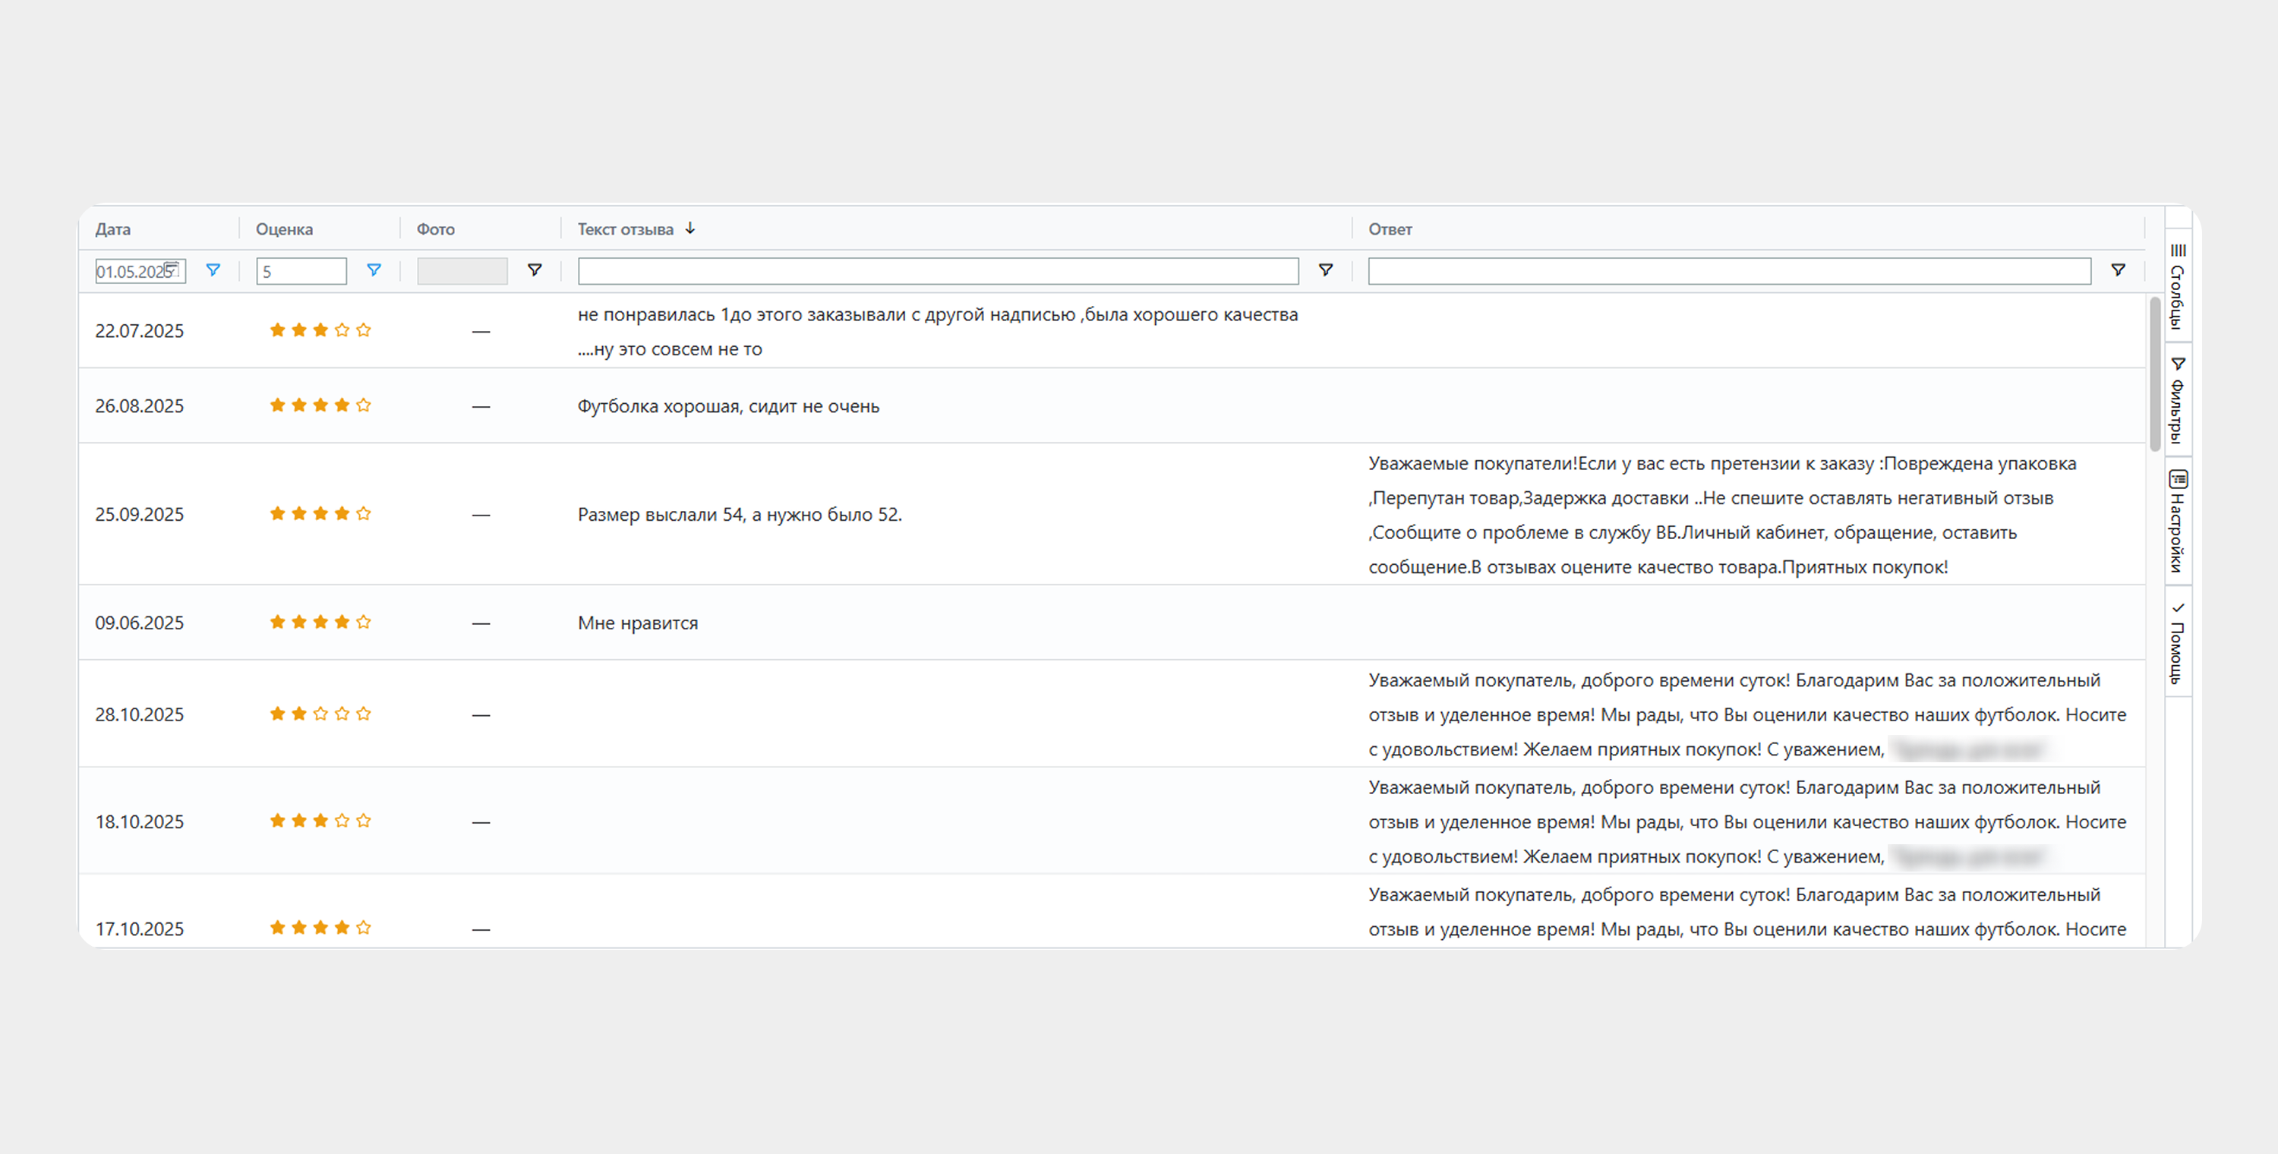Open the Текст отзыва column filter funnel
Image resolution: width=2278 pixels, height=1154 pixels.
click(x=1325, y=270)
